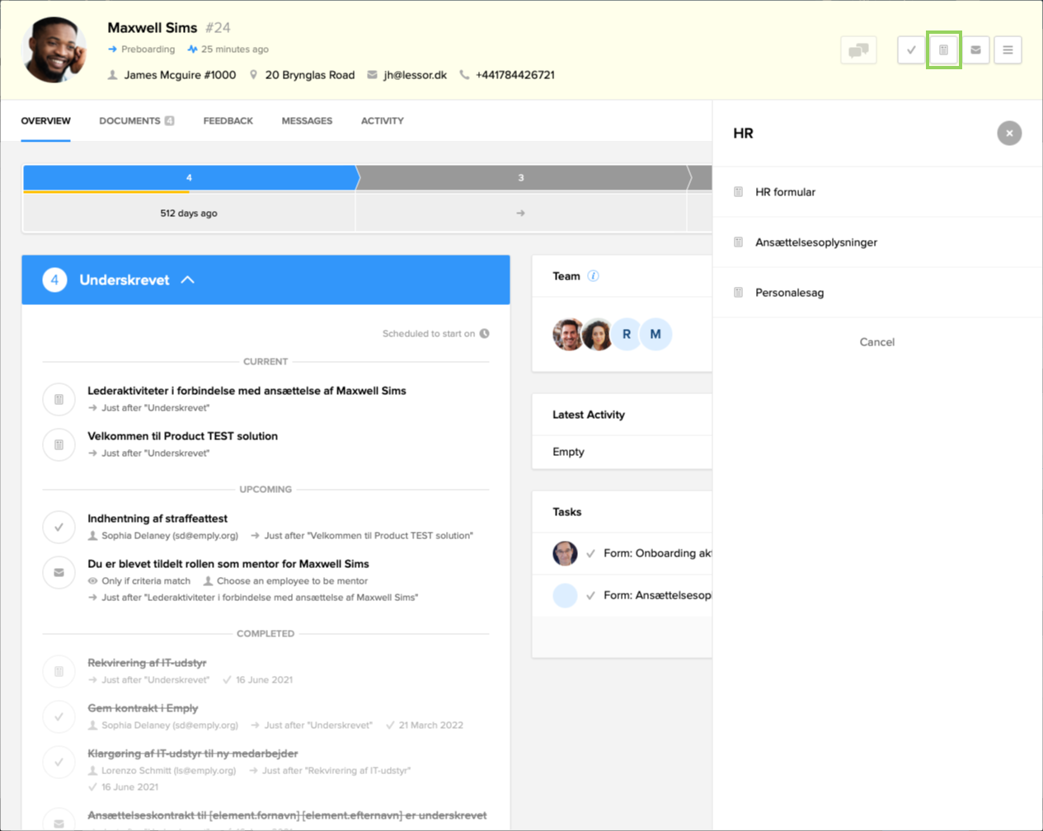Click Cancel in the HR panel
The width and height of the screenshot is (1043, 831).
pos(876,342)
